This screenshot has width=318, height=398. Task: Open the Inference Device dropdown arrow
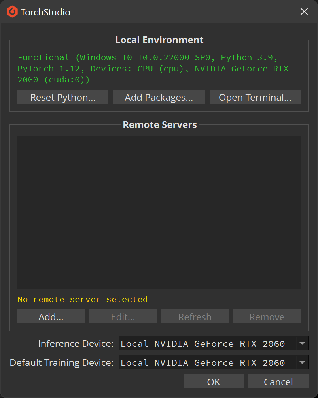[302, 343]
